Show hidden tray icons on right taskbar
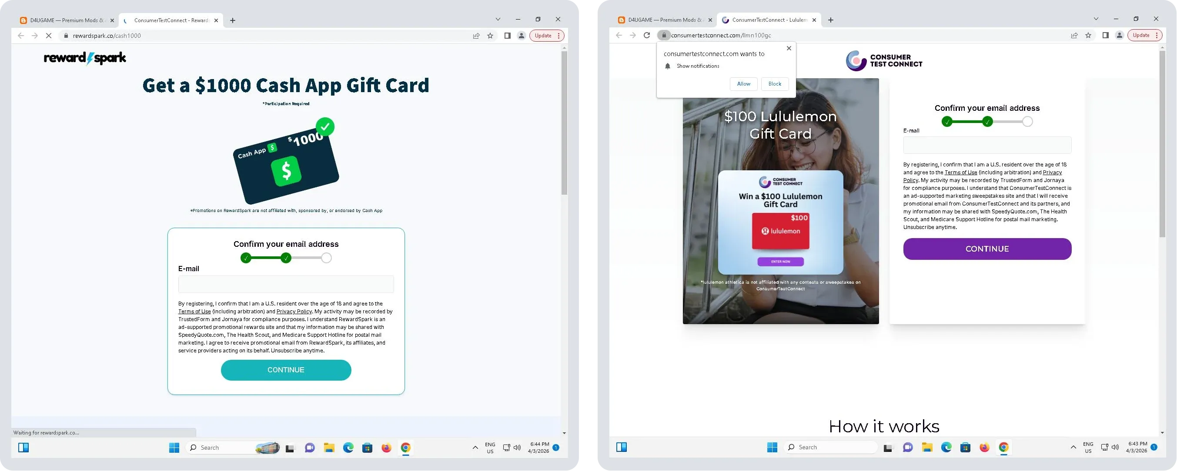This screenshot has width=1177, height=471. click(x=1073, y=447)
